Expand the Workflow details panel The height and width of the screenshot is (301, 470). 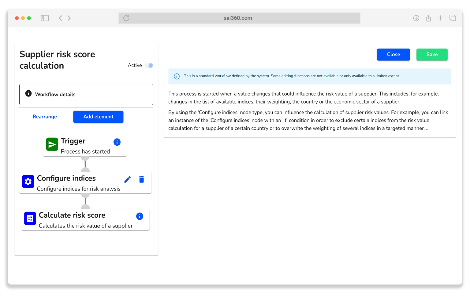pyautogui.click(x=86, y=94)
